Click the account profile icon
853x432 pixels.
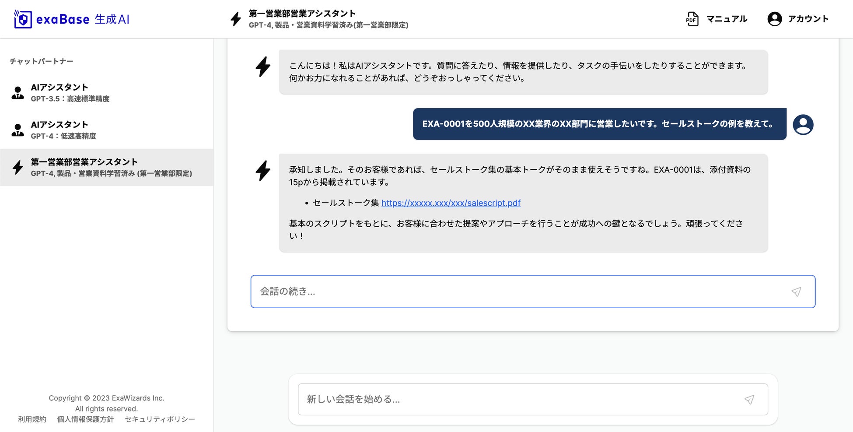coord(774,19)
